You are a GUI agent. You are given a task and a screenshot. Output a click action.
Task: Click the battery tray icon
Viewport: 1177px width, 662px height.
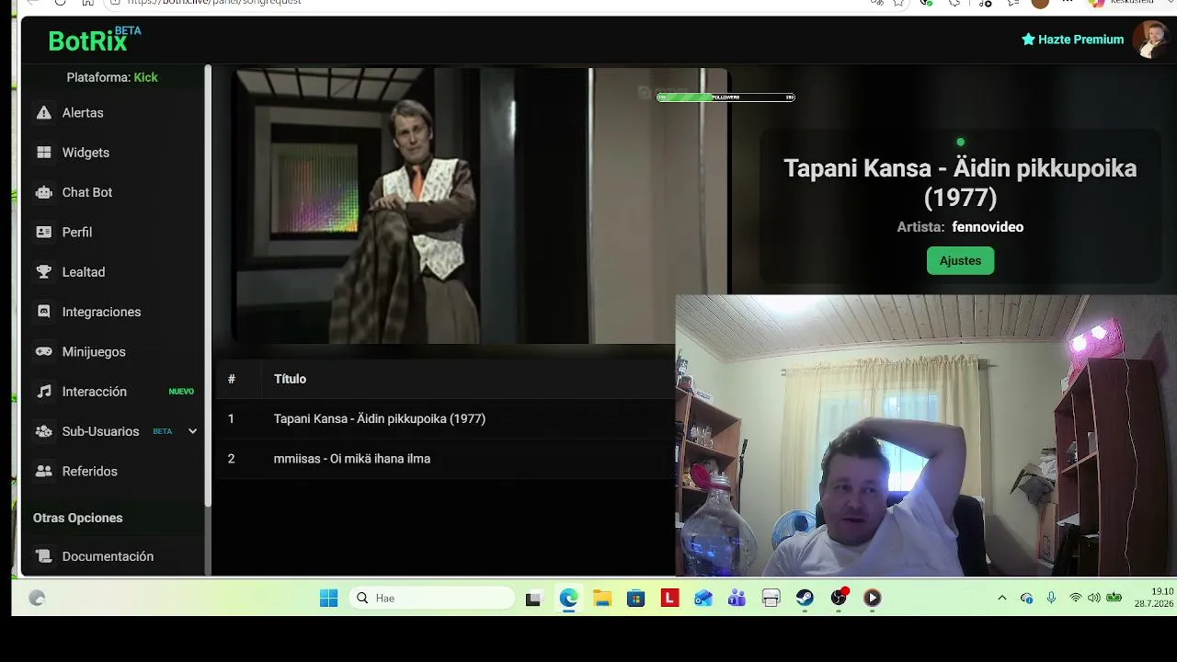[x=1114, y=599]
